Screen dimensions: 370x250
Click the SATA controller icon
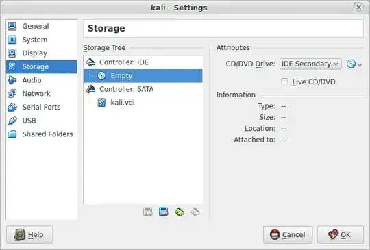pos(90,89)
